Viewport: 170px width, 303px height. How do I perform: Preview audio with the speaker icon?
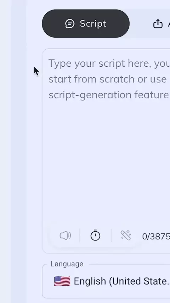(65, 236)
